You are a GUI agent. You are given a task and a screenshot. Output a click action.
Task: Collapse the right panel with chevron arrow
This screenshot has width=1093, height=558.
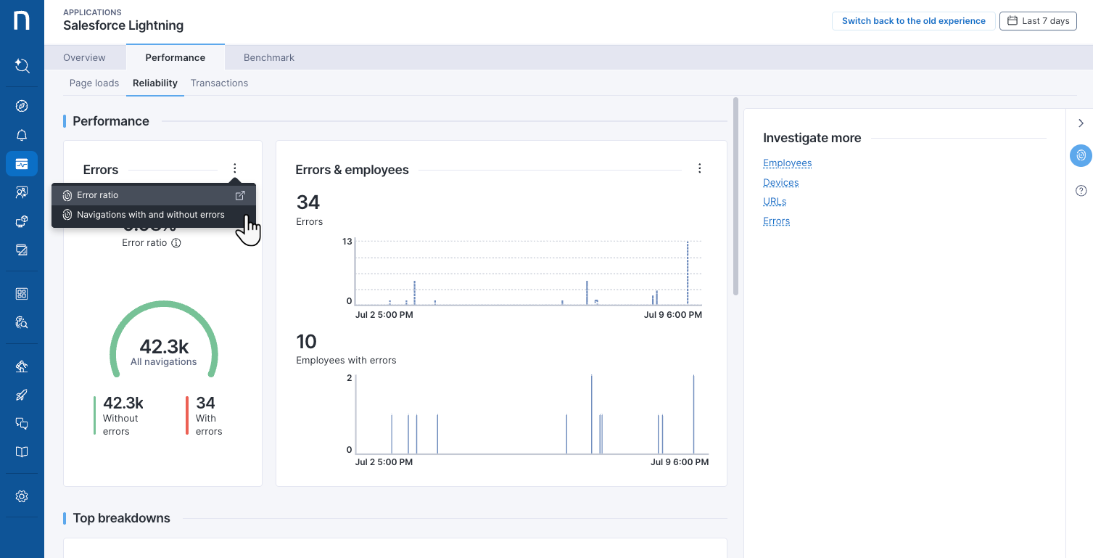point(1081,123)
